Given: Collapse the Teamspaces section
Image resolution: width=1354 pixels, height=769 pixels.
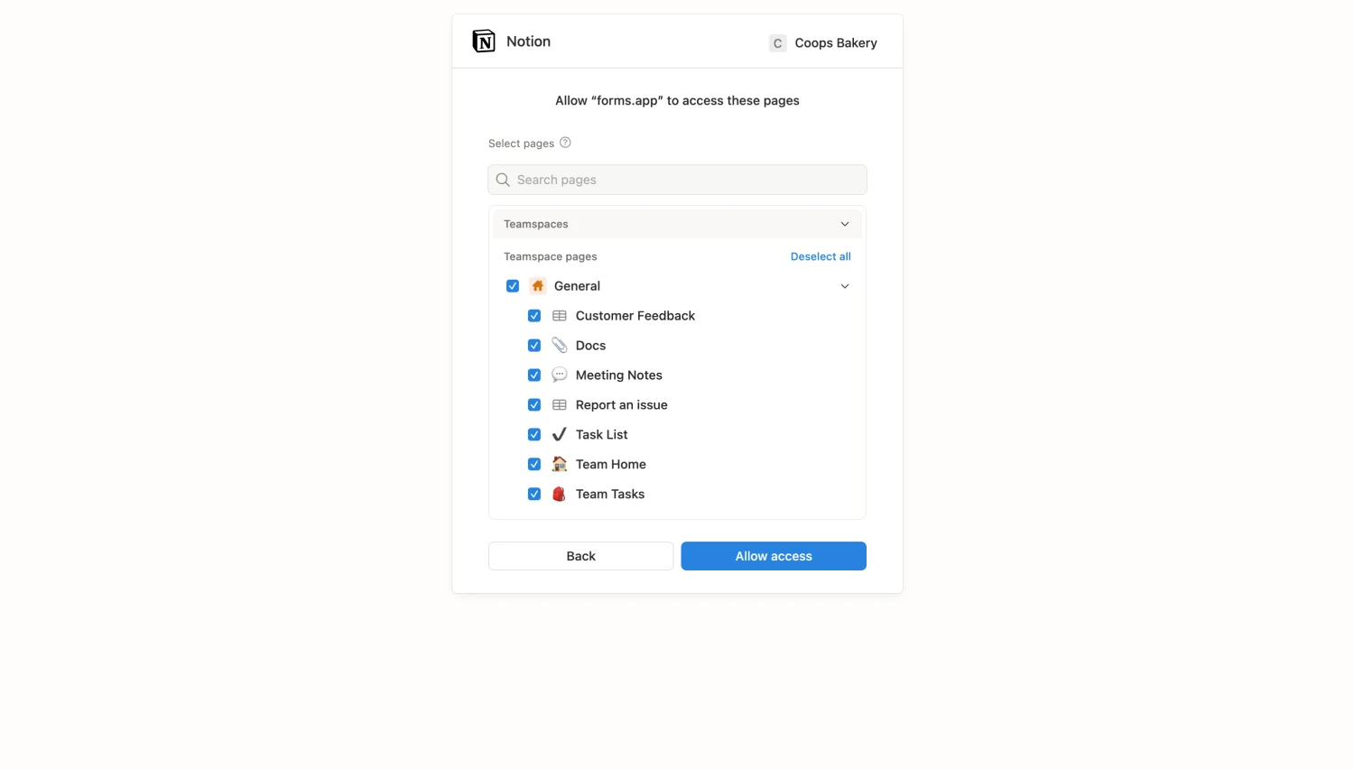Looking at the screenshot, I should click(x=845, y=223).
